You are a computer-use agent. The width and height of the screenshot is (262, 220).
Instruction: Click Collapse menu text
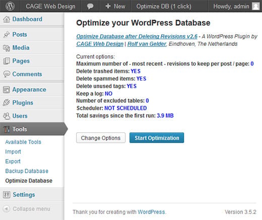click(x=31, y=209)
